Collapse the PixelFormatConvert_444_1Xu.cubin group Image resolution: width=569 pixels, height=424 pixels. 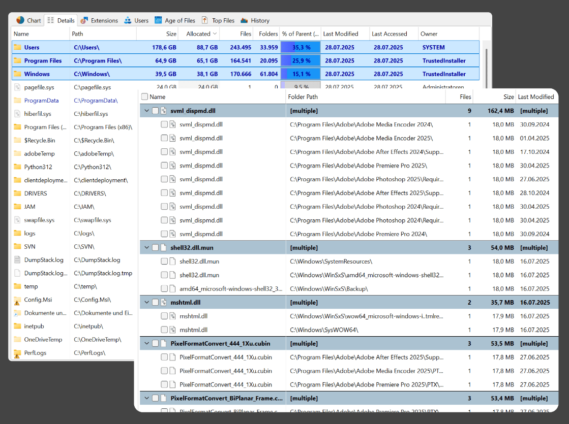(147, 344)
